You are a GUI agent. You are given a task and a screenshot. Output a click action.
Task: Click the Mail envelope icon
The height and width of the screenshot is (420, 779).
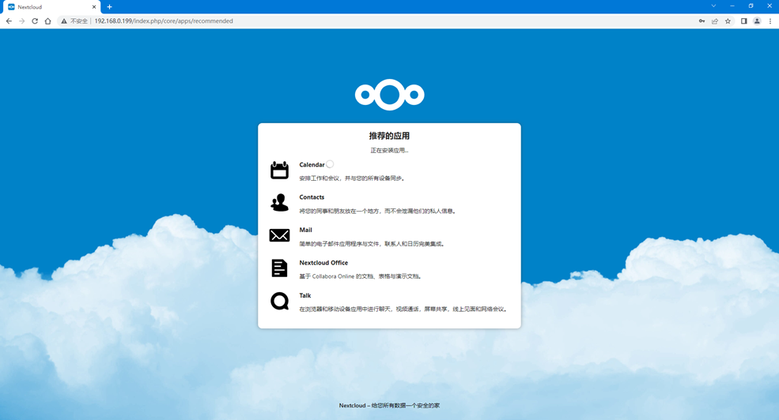click(x=279, y=235)
